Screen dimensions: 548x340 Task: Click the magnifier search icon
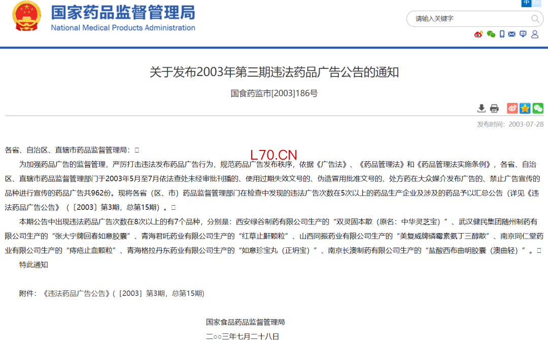click(x=535, y=19)
